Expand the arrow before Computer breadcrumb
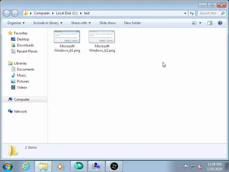229x172 pixels. pyautogui.click(x=31, y=13)
